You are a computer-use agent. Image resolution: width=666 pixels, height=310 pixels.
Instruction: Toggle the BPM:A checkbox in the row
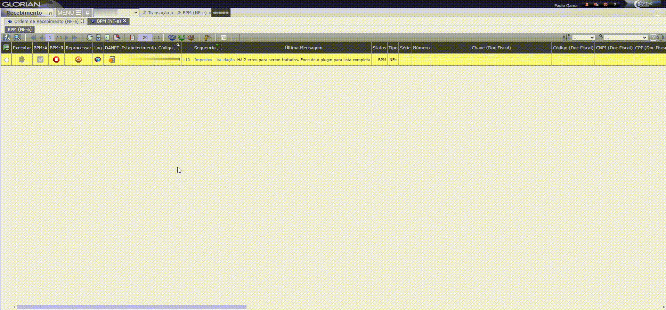click(40, 60)
